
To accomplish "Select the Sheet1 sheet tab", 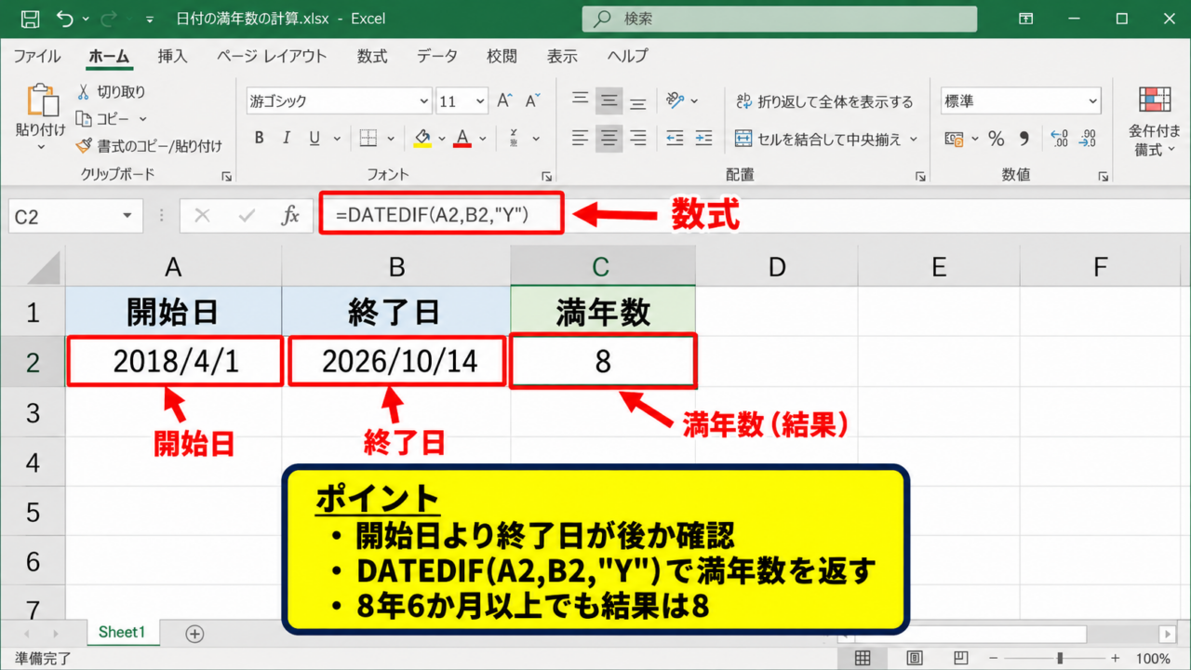I will [x=123, y=633].
